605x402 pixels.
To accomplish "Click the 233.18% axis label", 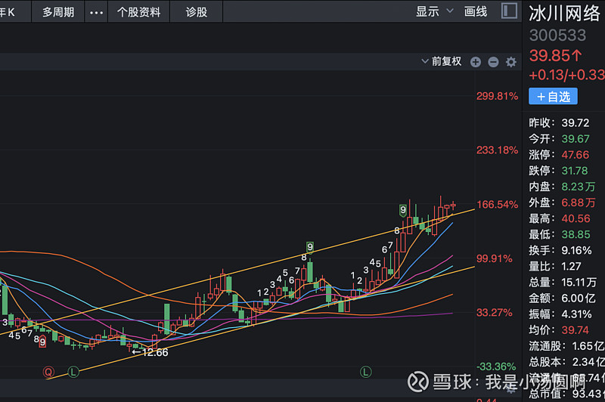I will (497, 150).
